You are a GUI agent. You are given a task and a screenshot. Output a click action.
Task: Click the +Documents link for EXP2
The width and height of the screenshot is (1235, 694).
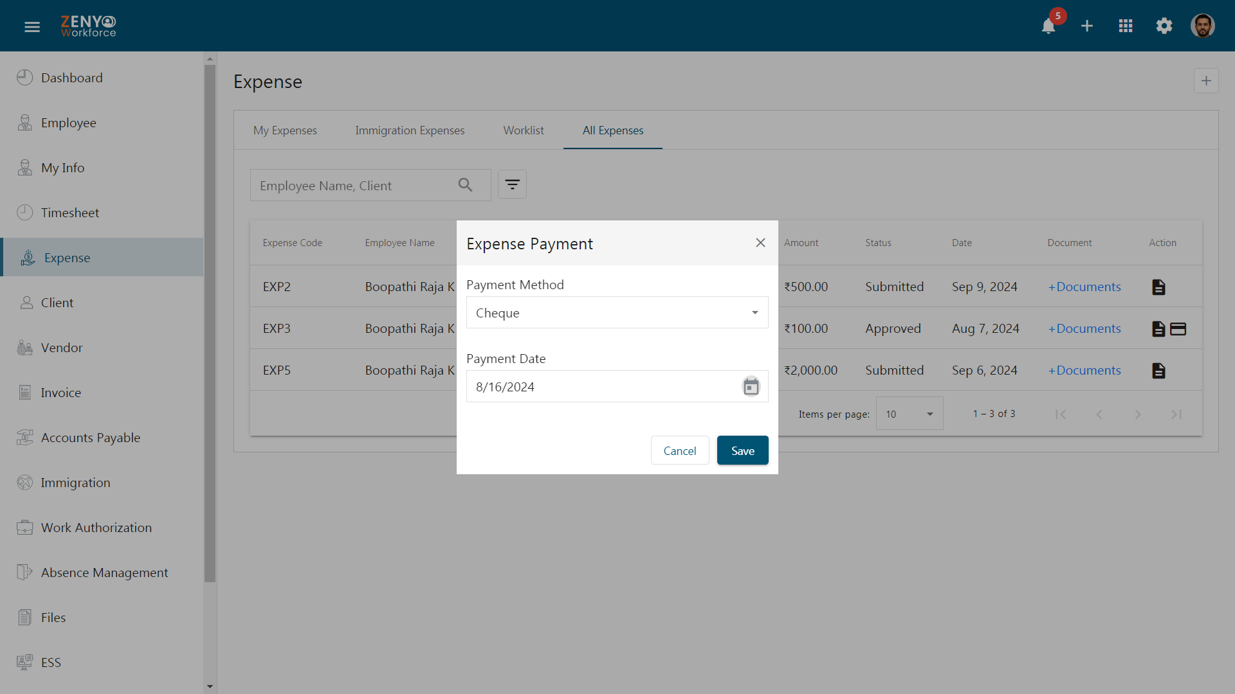1085,287
